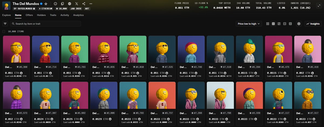
Task: Open the Explore tab
Action: (6, 15)
